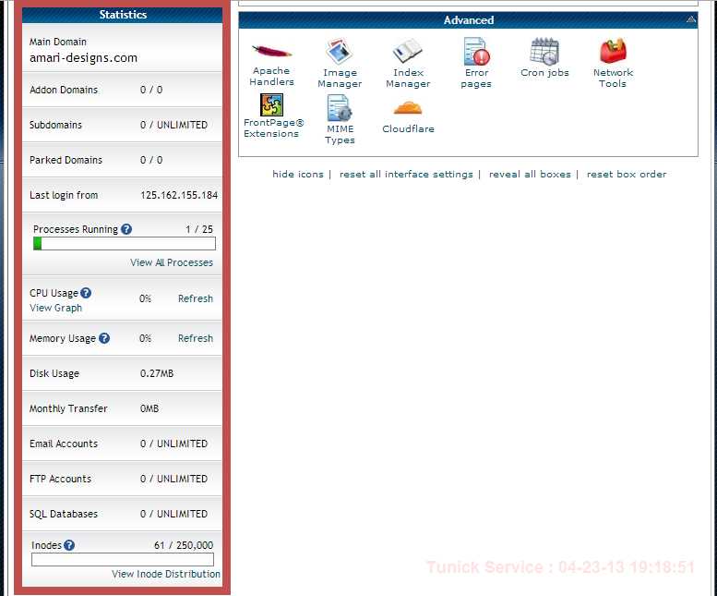Screen dimensions: 717x596
Task: Open the Cron jobs calendar icon
Action: [x=544, y=51]
